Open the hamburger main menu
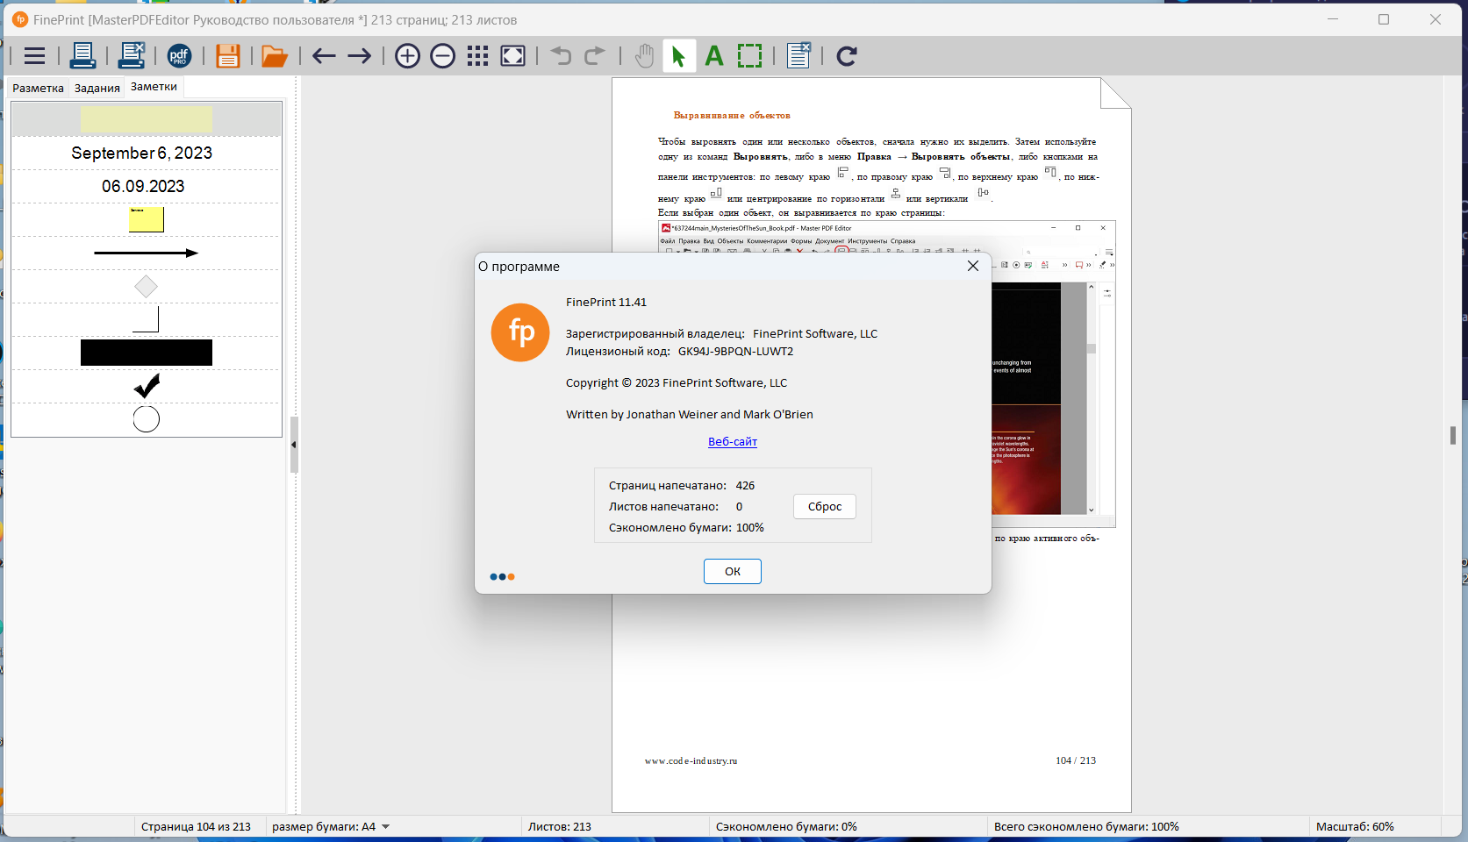This screenshot has height=842, width=1468. (35, 56)
